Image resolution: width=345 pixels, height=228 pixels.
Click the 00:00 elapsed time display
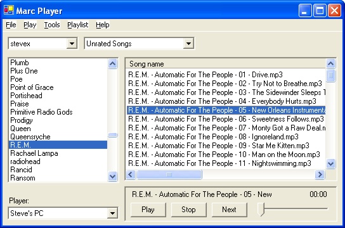click(x=318, y=194)
